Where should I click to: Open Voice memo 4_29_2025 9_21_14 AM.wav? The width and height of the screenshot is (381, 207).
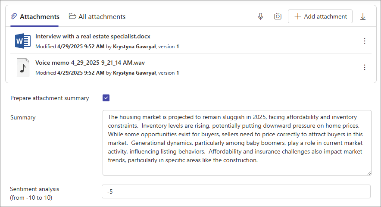90,63
